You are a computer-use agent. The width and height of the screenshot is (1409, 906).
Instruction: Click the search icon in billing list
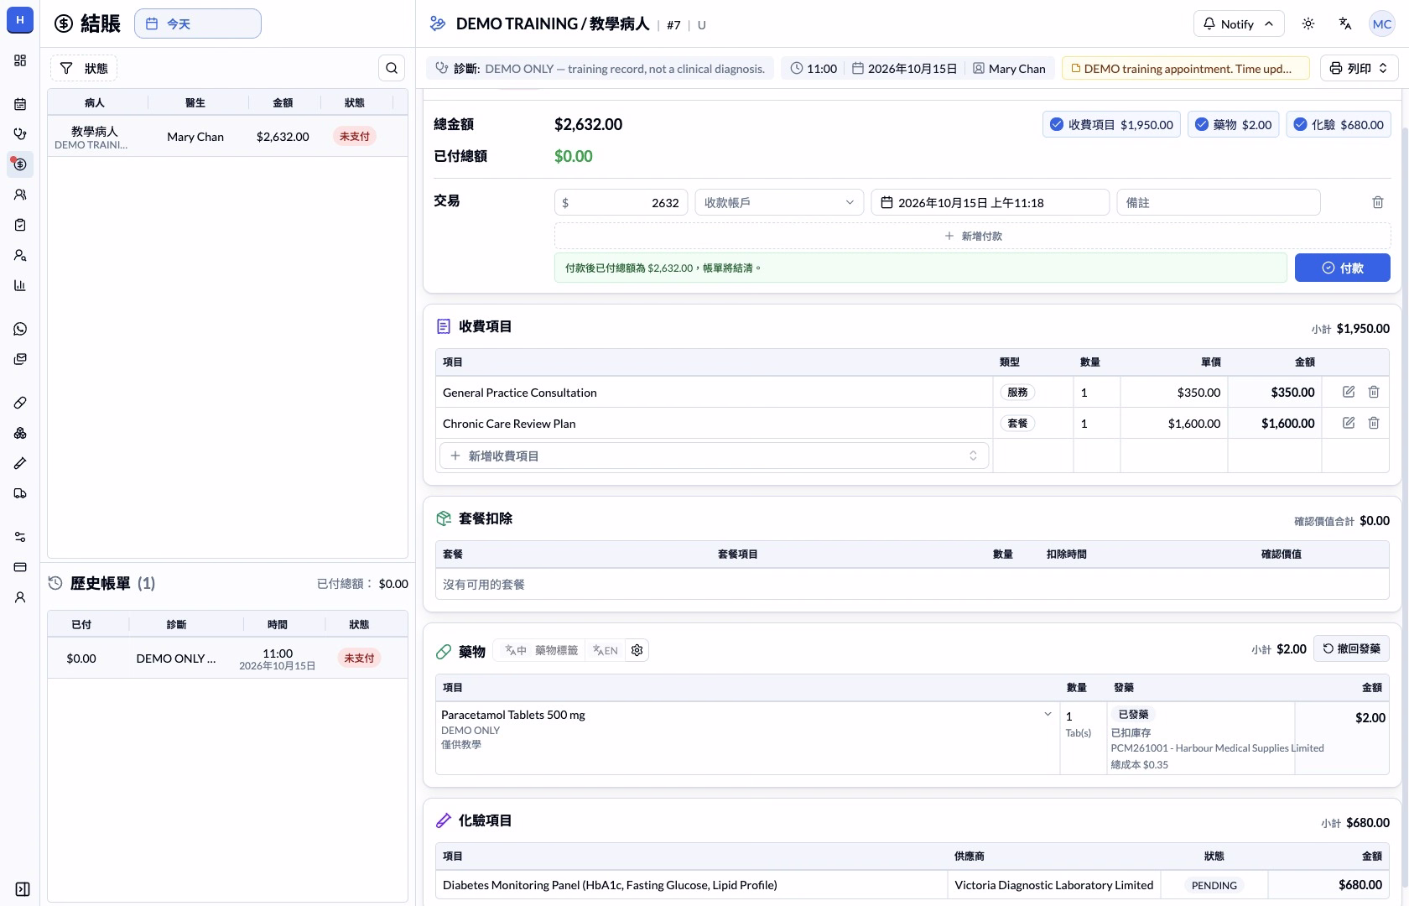click(392, 68)
